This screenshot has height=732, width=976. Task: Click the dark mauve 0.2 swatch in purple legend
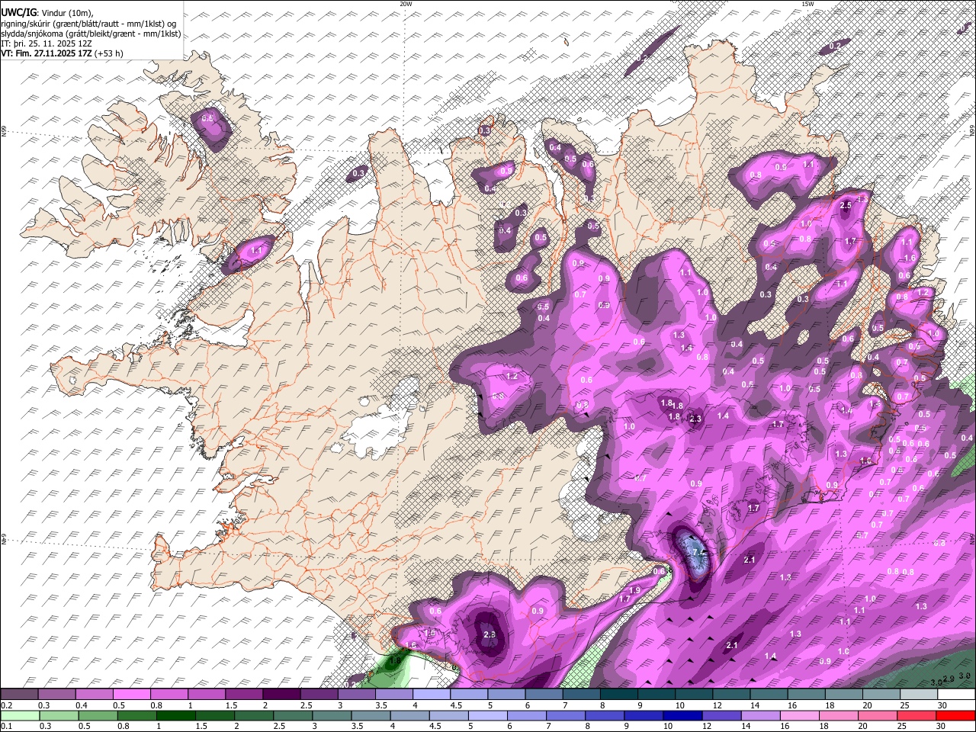point(19,695)
